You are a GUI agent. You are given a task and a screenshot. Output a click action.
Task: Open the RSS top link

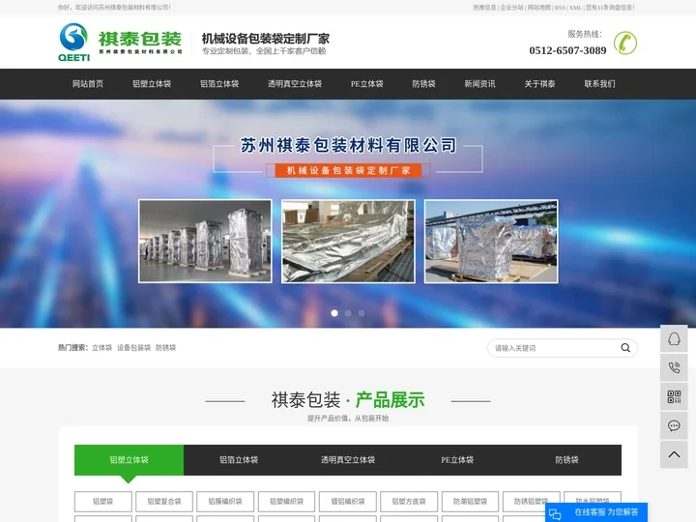pos(560,8)
